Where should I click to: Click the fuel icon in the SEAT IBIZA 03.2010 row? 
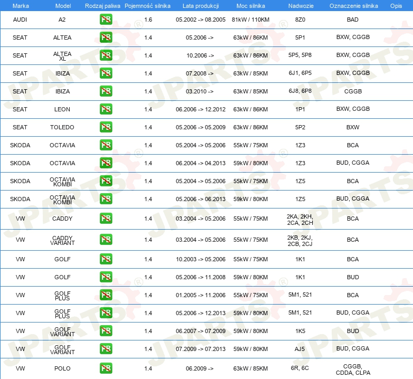tap(106, 91)
